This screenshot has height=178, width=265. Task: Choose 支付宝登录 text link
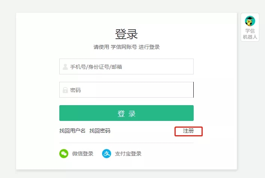(x=128, y=154)
